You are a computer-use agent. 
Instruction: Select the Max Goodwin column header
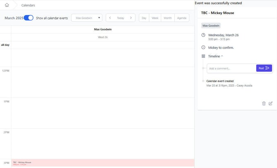coord(103,29)
